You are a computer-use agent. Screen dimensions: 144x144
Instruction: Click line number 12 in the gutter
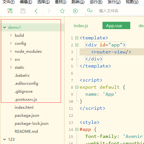71,116
